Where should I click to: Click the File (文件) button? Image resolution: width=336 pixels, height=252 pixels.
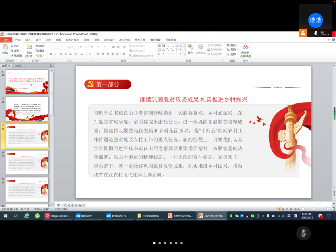click(x=6, y=40)
